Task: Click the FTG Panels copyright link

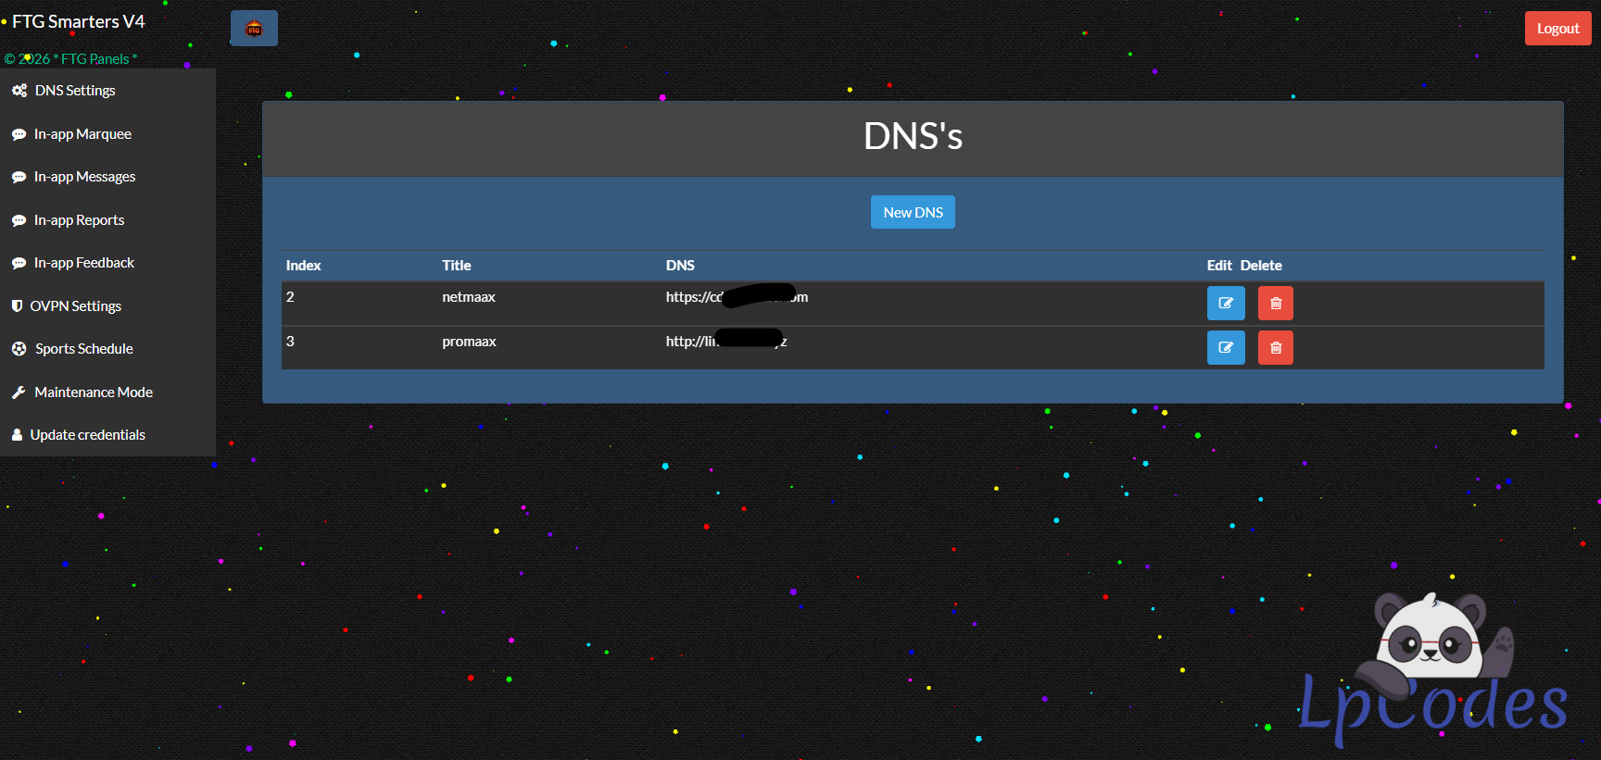Action: click(95, 59)
